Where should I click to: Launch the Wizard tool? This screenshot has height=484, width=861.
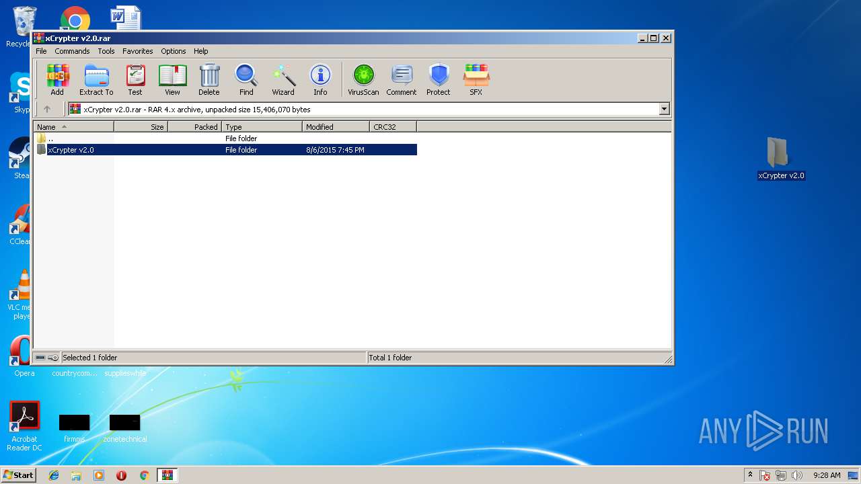coord(283,80)
